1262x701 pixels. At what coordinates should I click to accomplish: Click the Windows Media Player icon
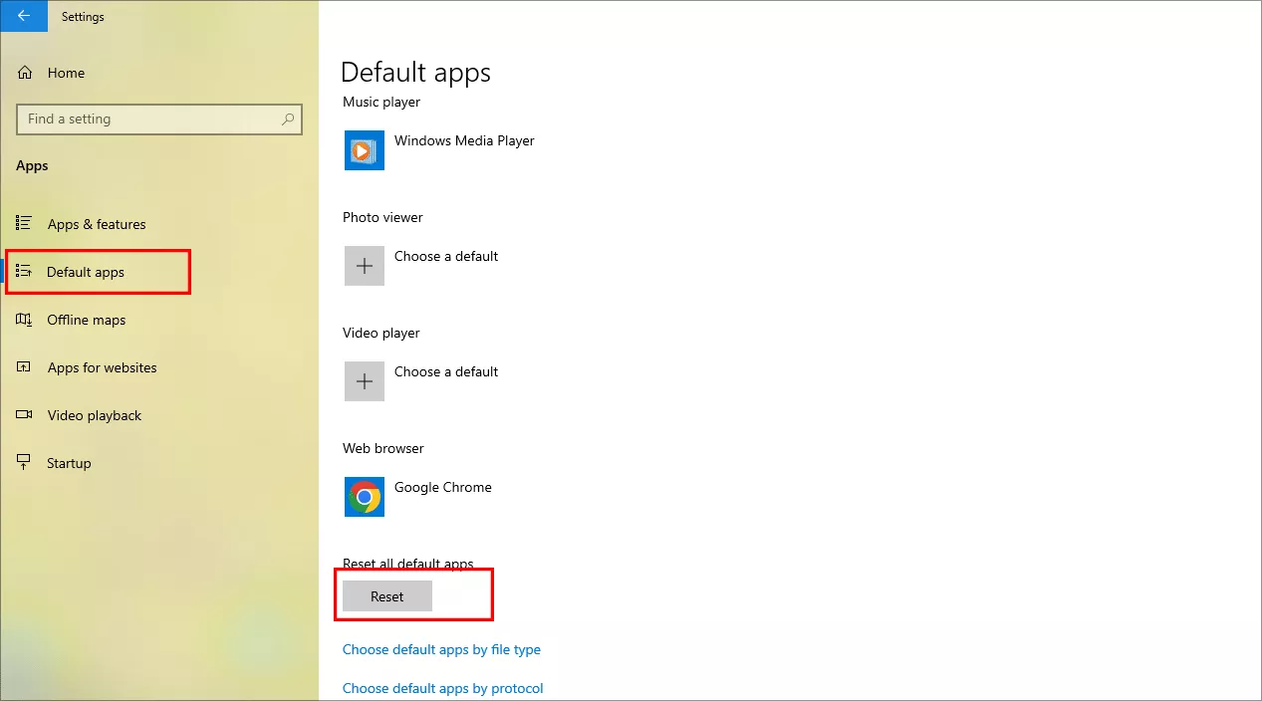coord(365,150)
